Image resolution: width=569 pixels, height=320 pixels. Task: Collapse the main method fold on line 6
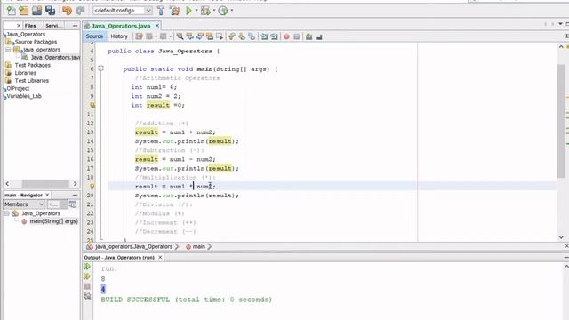click(x=100, y=68)
